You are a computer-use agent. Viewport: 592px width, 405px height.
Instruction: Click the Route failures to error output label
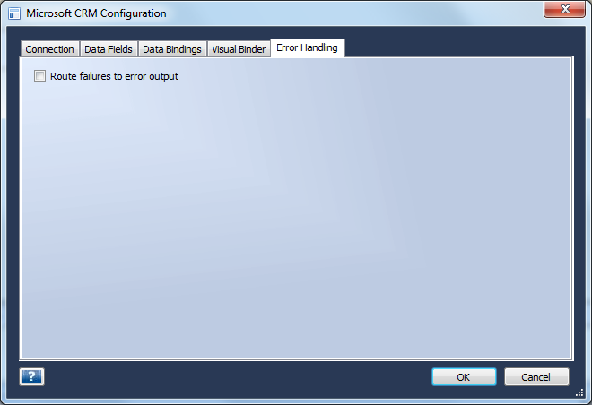114,76
